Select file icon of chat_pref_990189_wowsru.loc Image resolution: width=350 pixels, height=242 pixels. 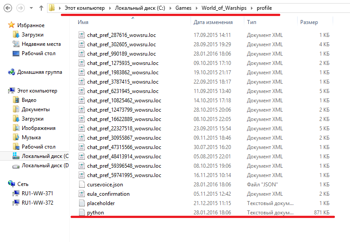tap(82, 54)
